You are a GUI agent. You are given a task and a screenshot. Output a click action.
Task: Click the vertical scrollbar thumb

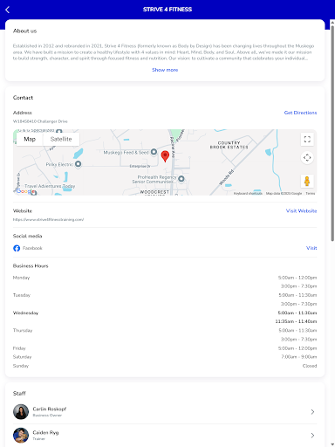332,134
